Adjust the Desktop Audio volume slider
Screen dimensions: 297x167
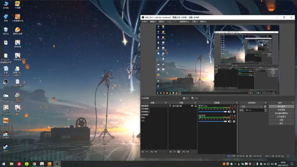point(212,121)
